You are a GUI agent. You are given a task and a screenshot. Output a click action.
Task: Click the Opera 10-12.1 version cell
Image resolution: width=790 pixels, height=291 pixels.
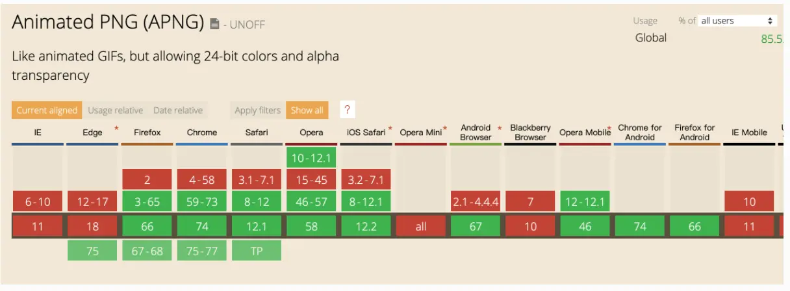[x=311, y=157]
